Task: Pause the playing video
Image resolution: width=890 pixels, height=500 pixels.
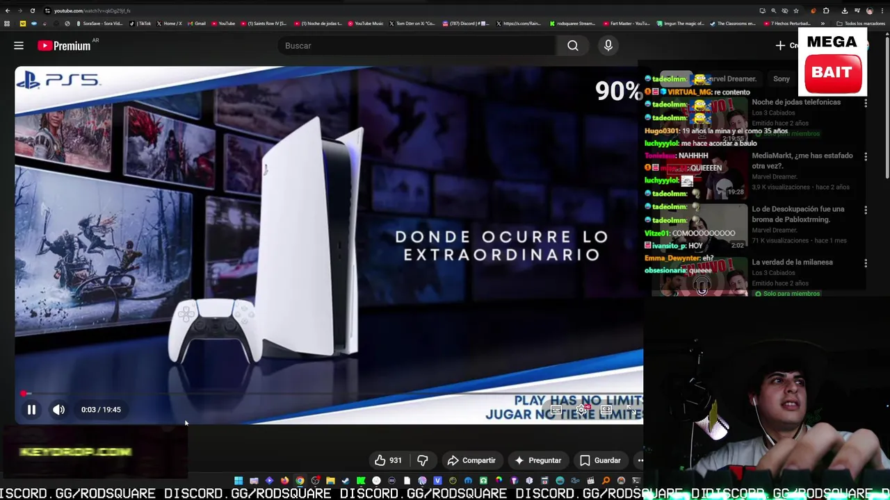Action: click(31, 410)
